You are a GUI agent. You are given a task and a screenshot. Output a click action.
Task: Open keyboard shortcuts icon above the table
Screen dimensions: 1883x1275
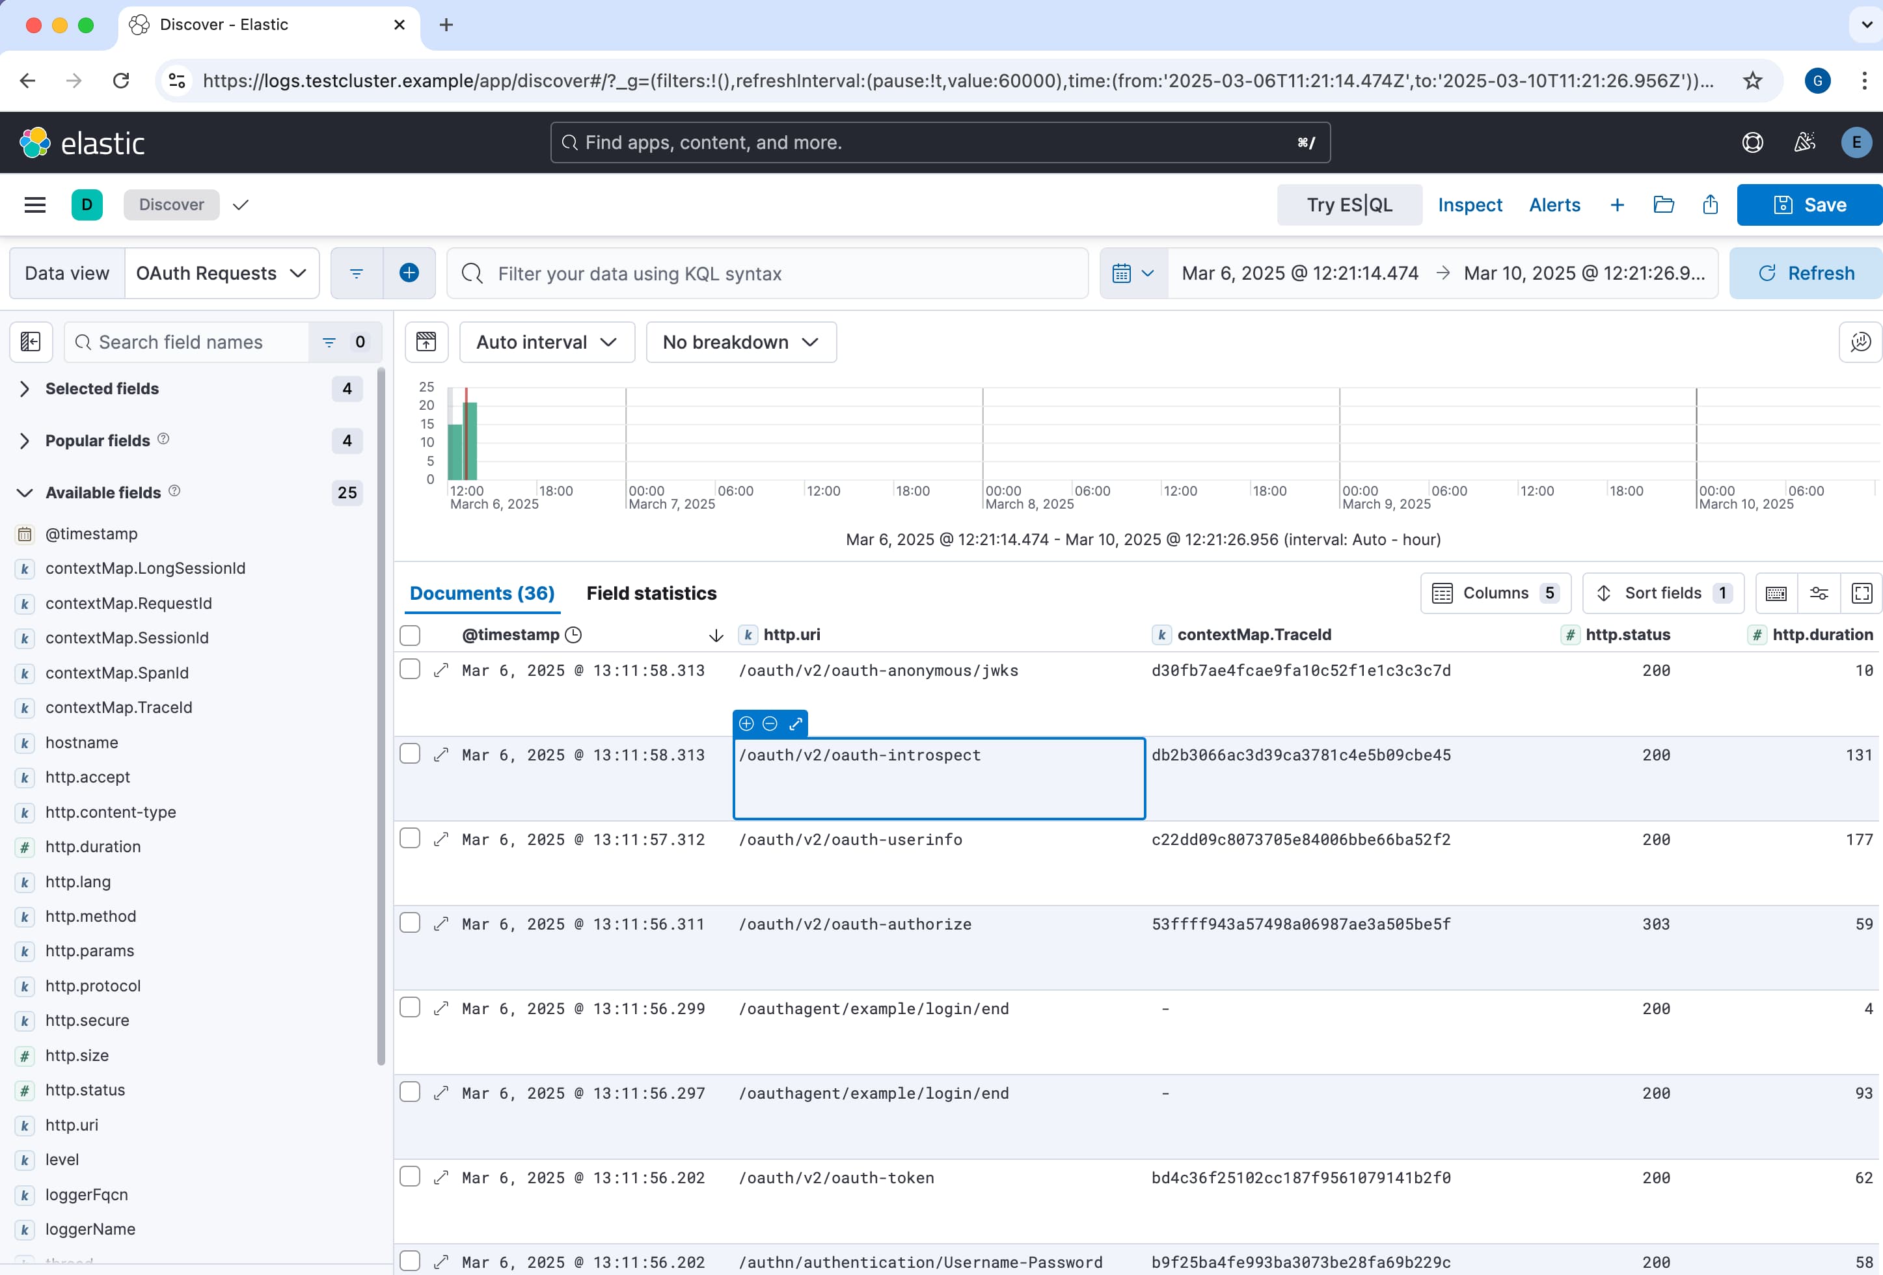coord(1776,593)
